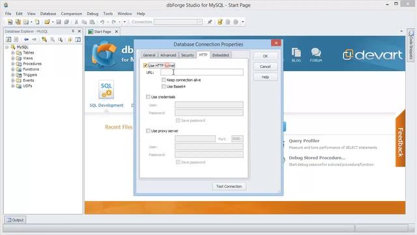417x235 pixels.
Task: Expand the Views node in Database Explorer
Action: click(x=12, y=58)
